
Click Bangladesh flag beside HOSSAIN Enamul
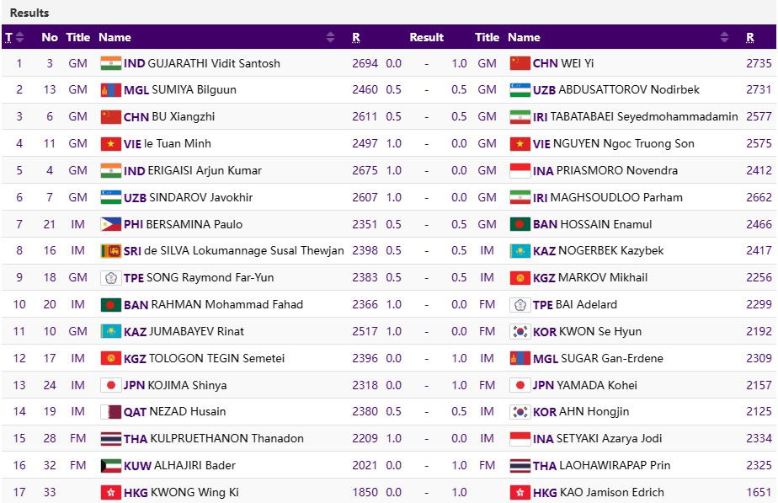pyautogui.click(x=520, y=224)
